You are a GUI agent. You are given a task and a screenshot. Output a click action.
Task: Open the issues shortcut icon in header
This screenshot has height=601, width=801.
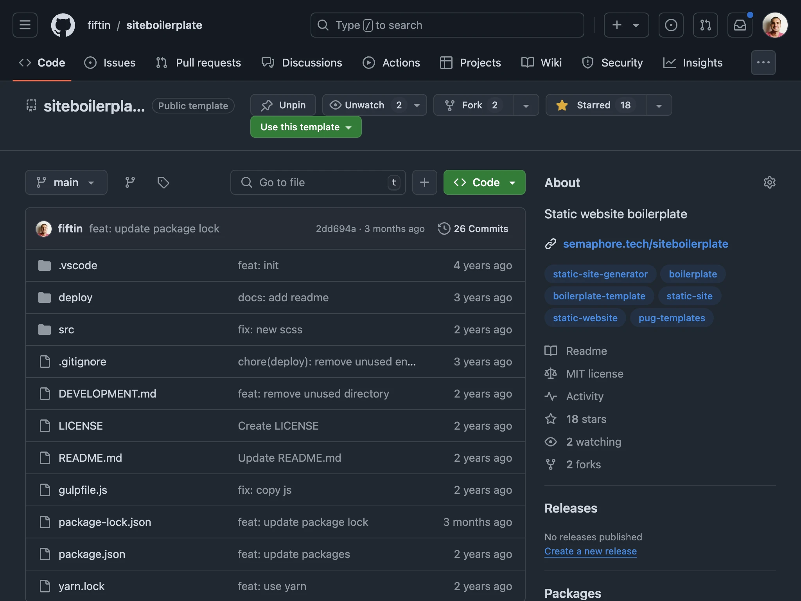pos(671,25)
